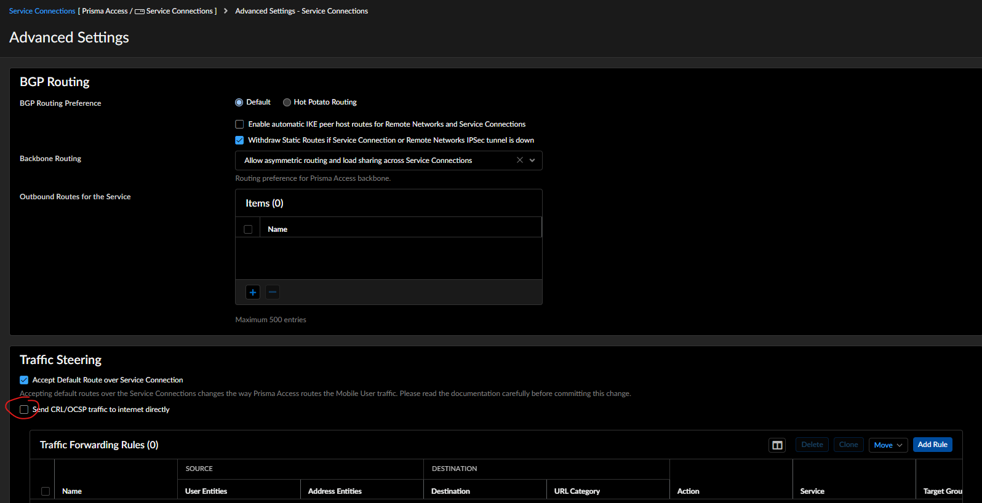Click the URL Category column header
982x503 pixels.
click(577, 491)
